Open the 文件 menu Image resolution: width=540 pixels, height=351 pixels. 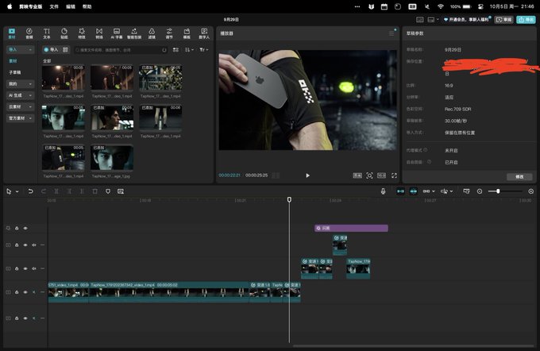tap(54, 6)
